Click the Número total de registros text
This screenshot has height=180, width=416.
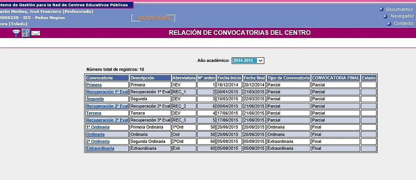(x=115, y=70)
